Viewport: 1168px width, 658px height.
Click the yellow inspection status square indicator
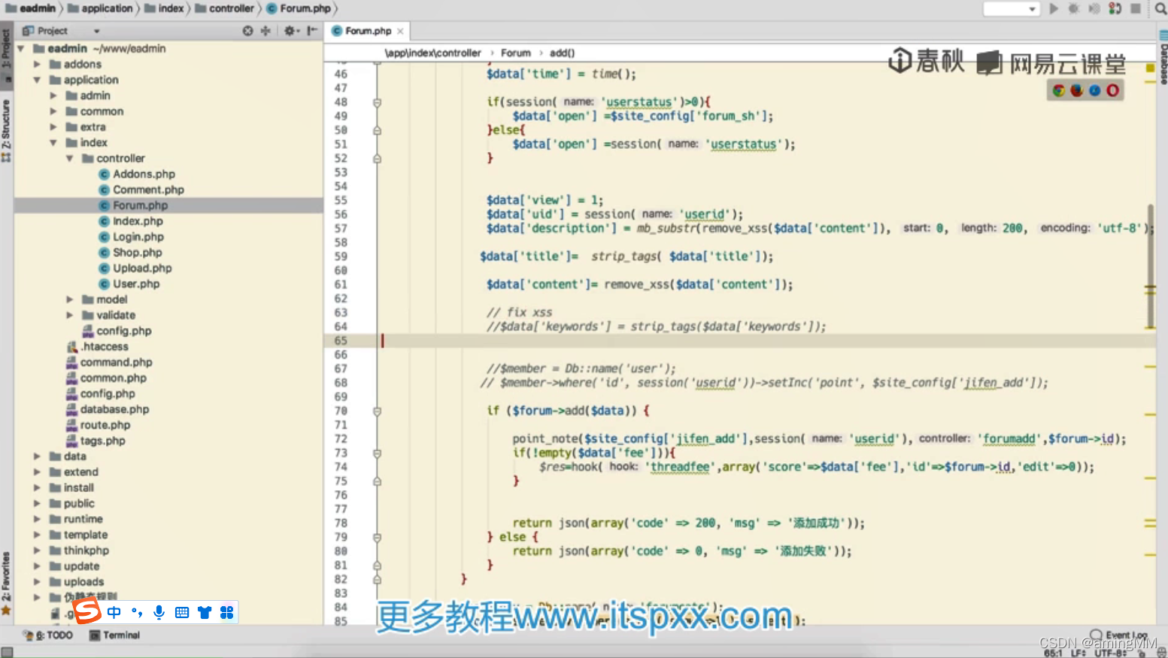(1150, 68)
